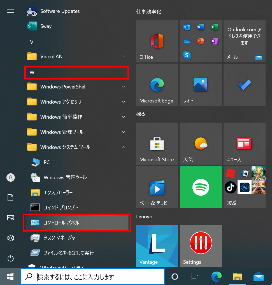Open the Pictures shortcut in Start sidebar

tap(11, 218)
